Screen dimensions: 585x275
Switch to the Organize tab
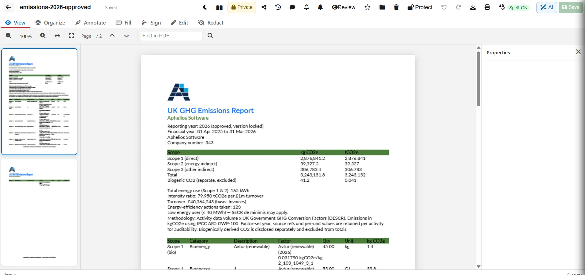pyautogui.click(x=50, y=23)
